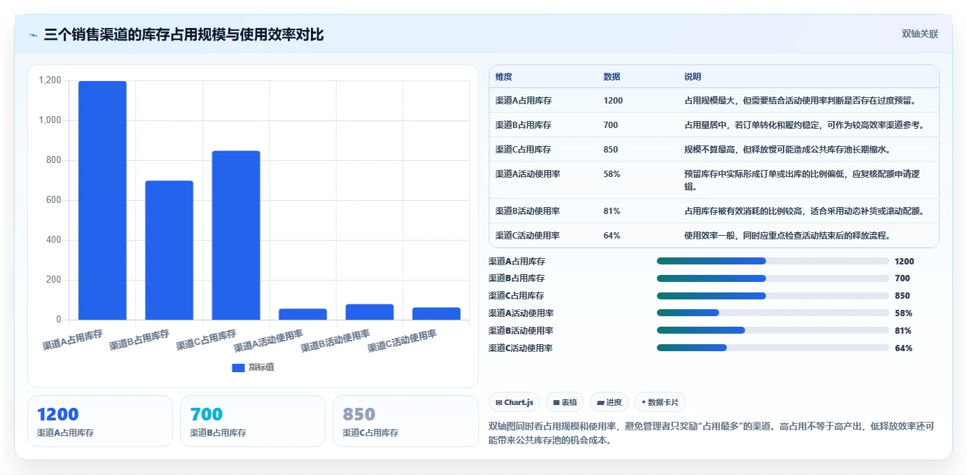Click the 数据卡片 tag chip
This screenshot has height=475, width=967.
click(660, 402)
